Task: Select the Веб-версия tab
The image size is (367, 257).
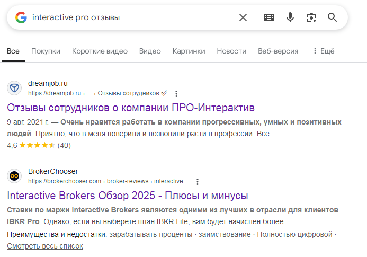Action: tap(278, 51)
